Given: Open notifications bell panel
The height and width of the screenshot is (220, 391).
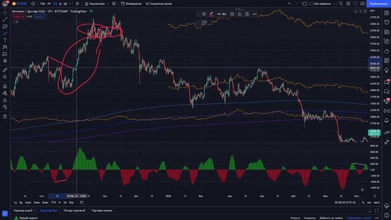Looking at the screenshot, I should point(387,120).
